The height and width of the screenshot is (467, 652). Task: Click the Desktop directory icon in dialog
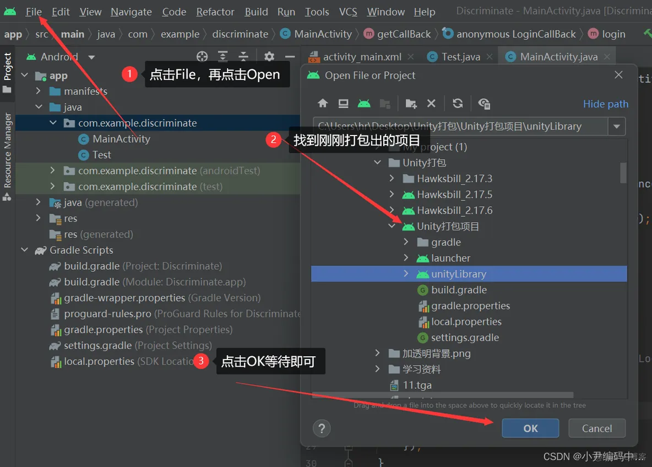343,104
